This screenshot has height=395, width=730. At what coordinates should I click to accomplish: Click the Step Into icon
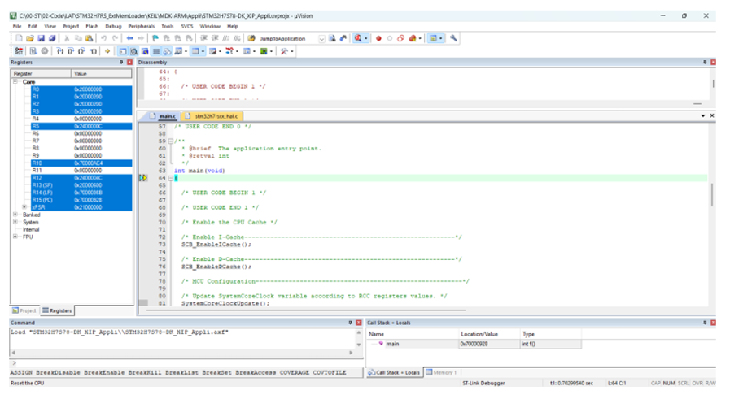click(59, 51)
